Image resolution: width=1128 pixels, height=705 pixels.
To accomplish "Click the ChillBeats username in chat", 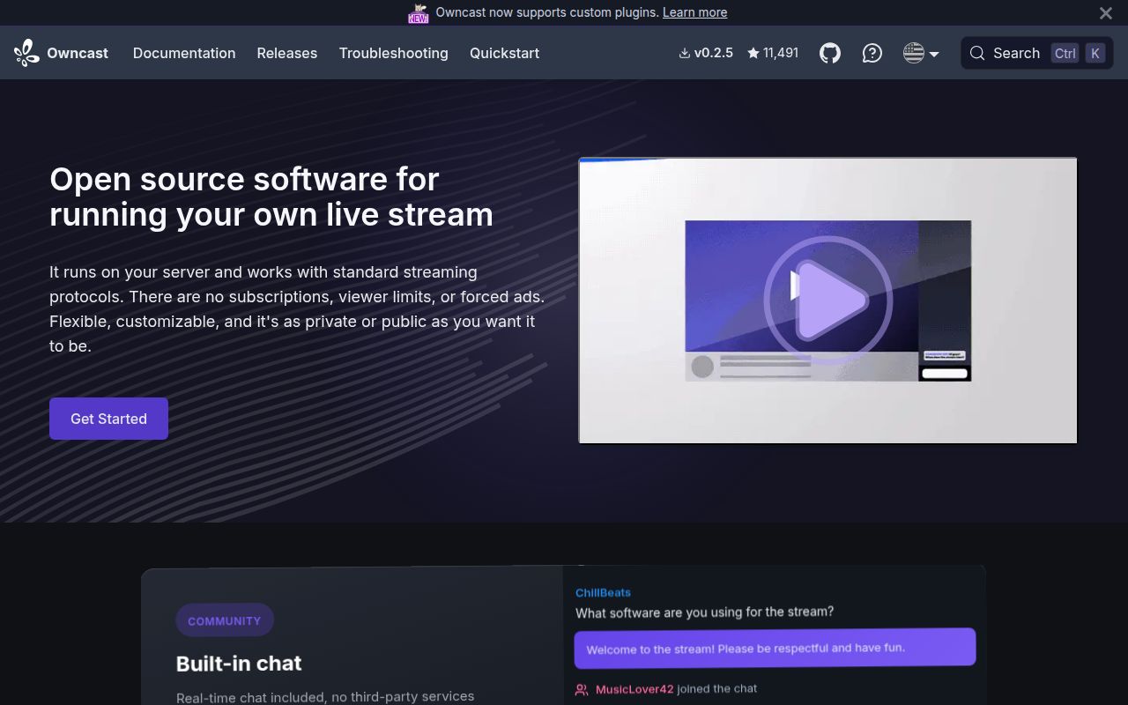I will tap(603, 592).
